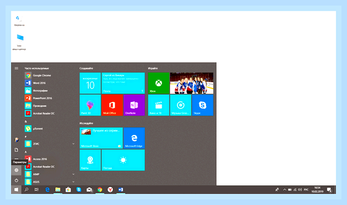347x205 pixels.
Task: Open Параметры settings gear in Start rail
Action: click(x=16, y=170)
